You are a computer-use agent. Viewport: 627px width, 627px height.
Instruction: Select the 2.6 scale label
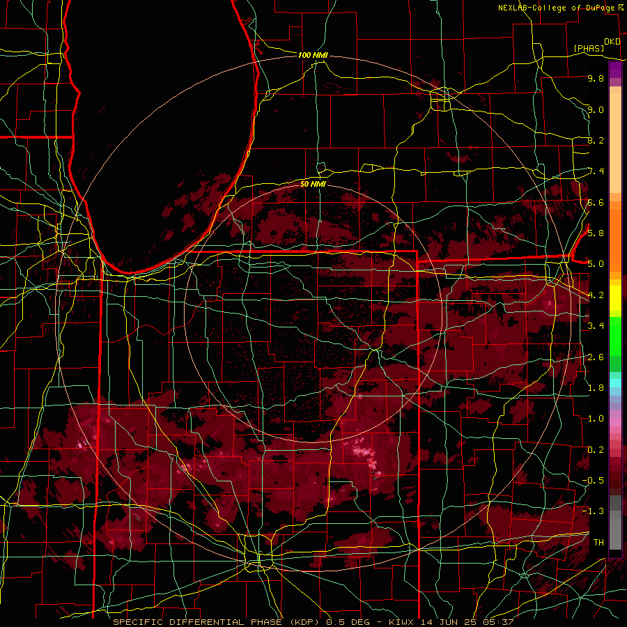click(596, 357)
